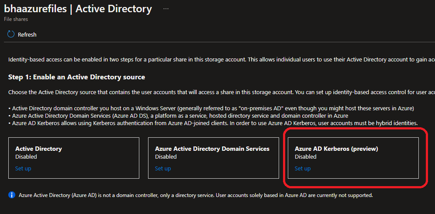This screenshot has width=435, height=214.
Task: Select the Azure Active Directory Domain Services card title
Action: [212, 149]
